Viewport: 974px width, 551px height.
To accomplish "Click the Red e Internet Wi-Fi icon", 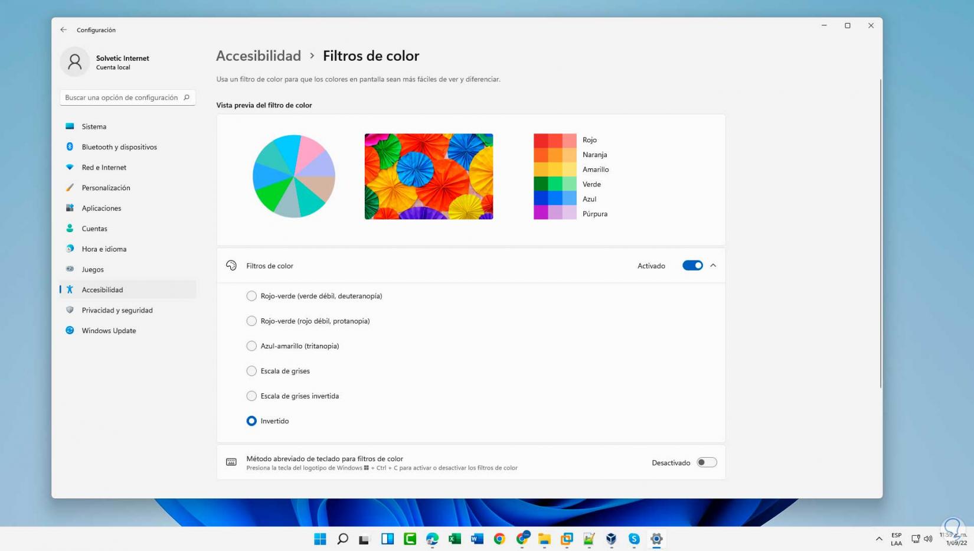I will click(70, 167).
